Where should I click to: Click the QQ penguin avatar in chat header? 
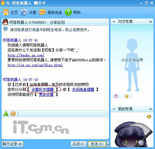pos(5,22)
